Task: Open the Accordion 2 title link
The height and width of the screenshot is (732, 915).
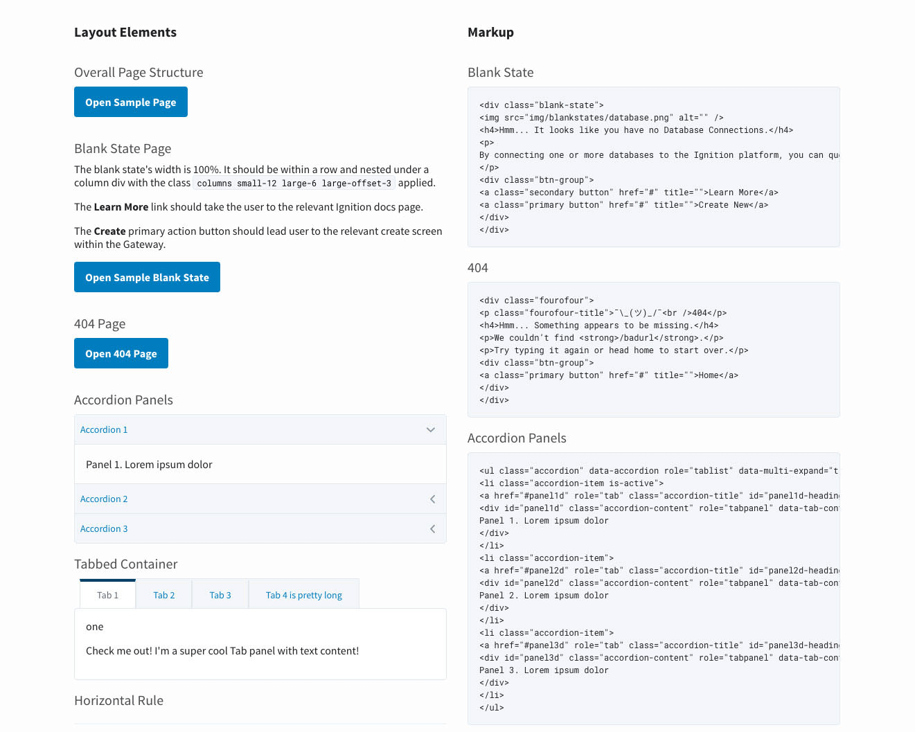Action: tap(104, 499)
